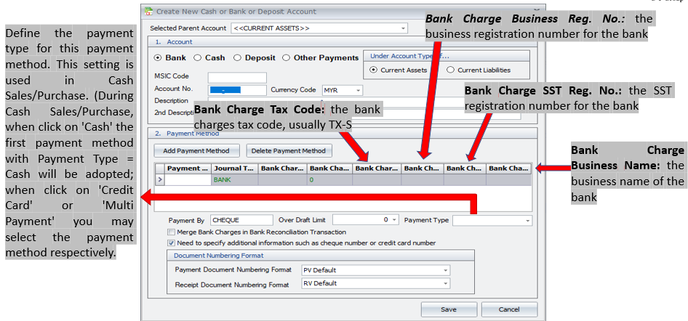Screen dimensions: 688x321
Task: Uncheck Need to specify additional information checkbox
Action: (171, 243)
